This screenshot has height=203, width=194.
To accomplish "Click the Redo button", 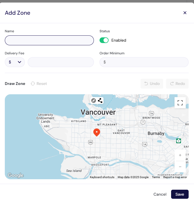I will (177, 84).
